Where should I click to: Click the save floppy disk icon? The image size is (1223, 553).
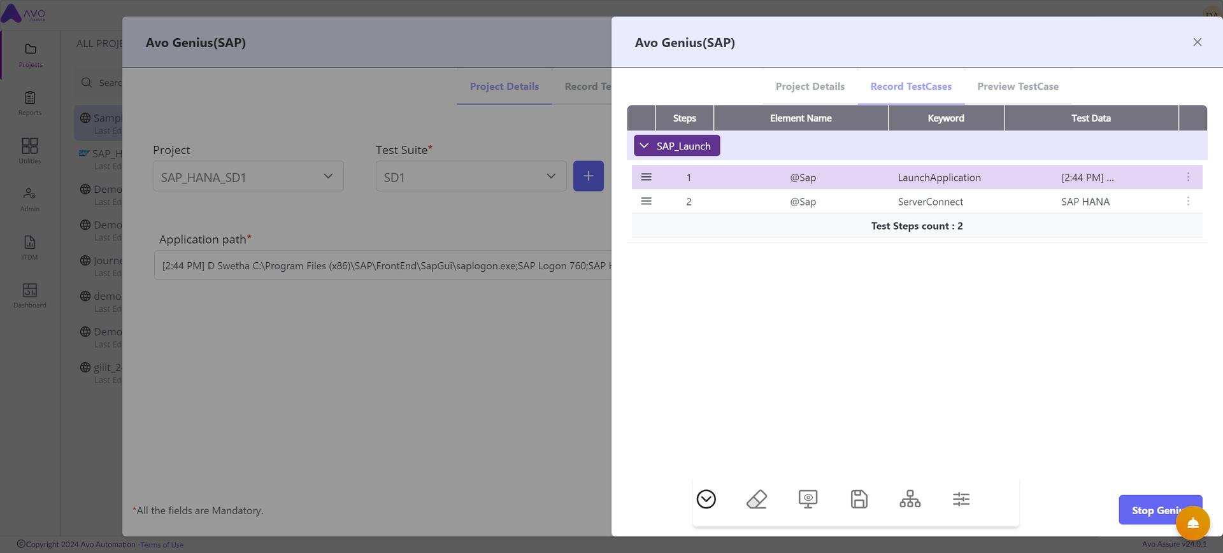tap(859, 500)
